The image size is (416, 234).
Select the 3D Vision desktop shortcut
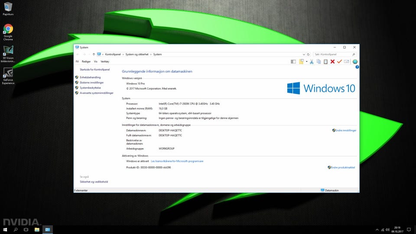(x=8, y=54)
